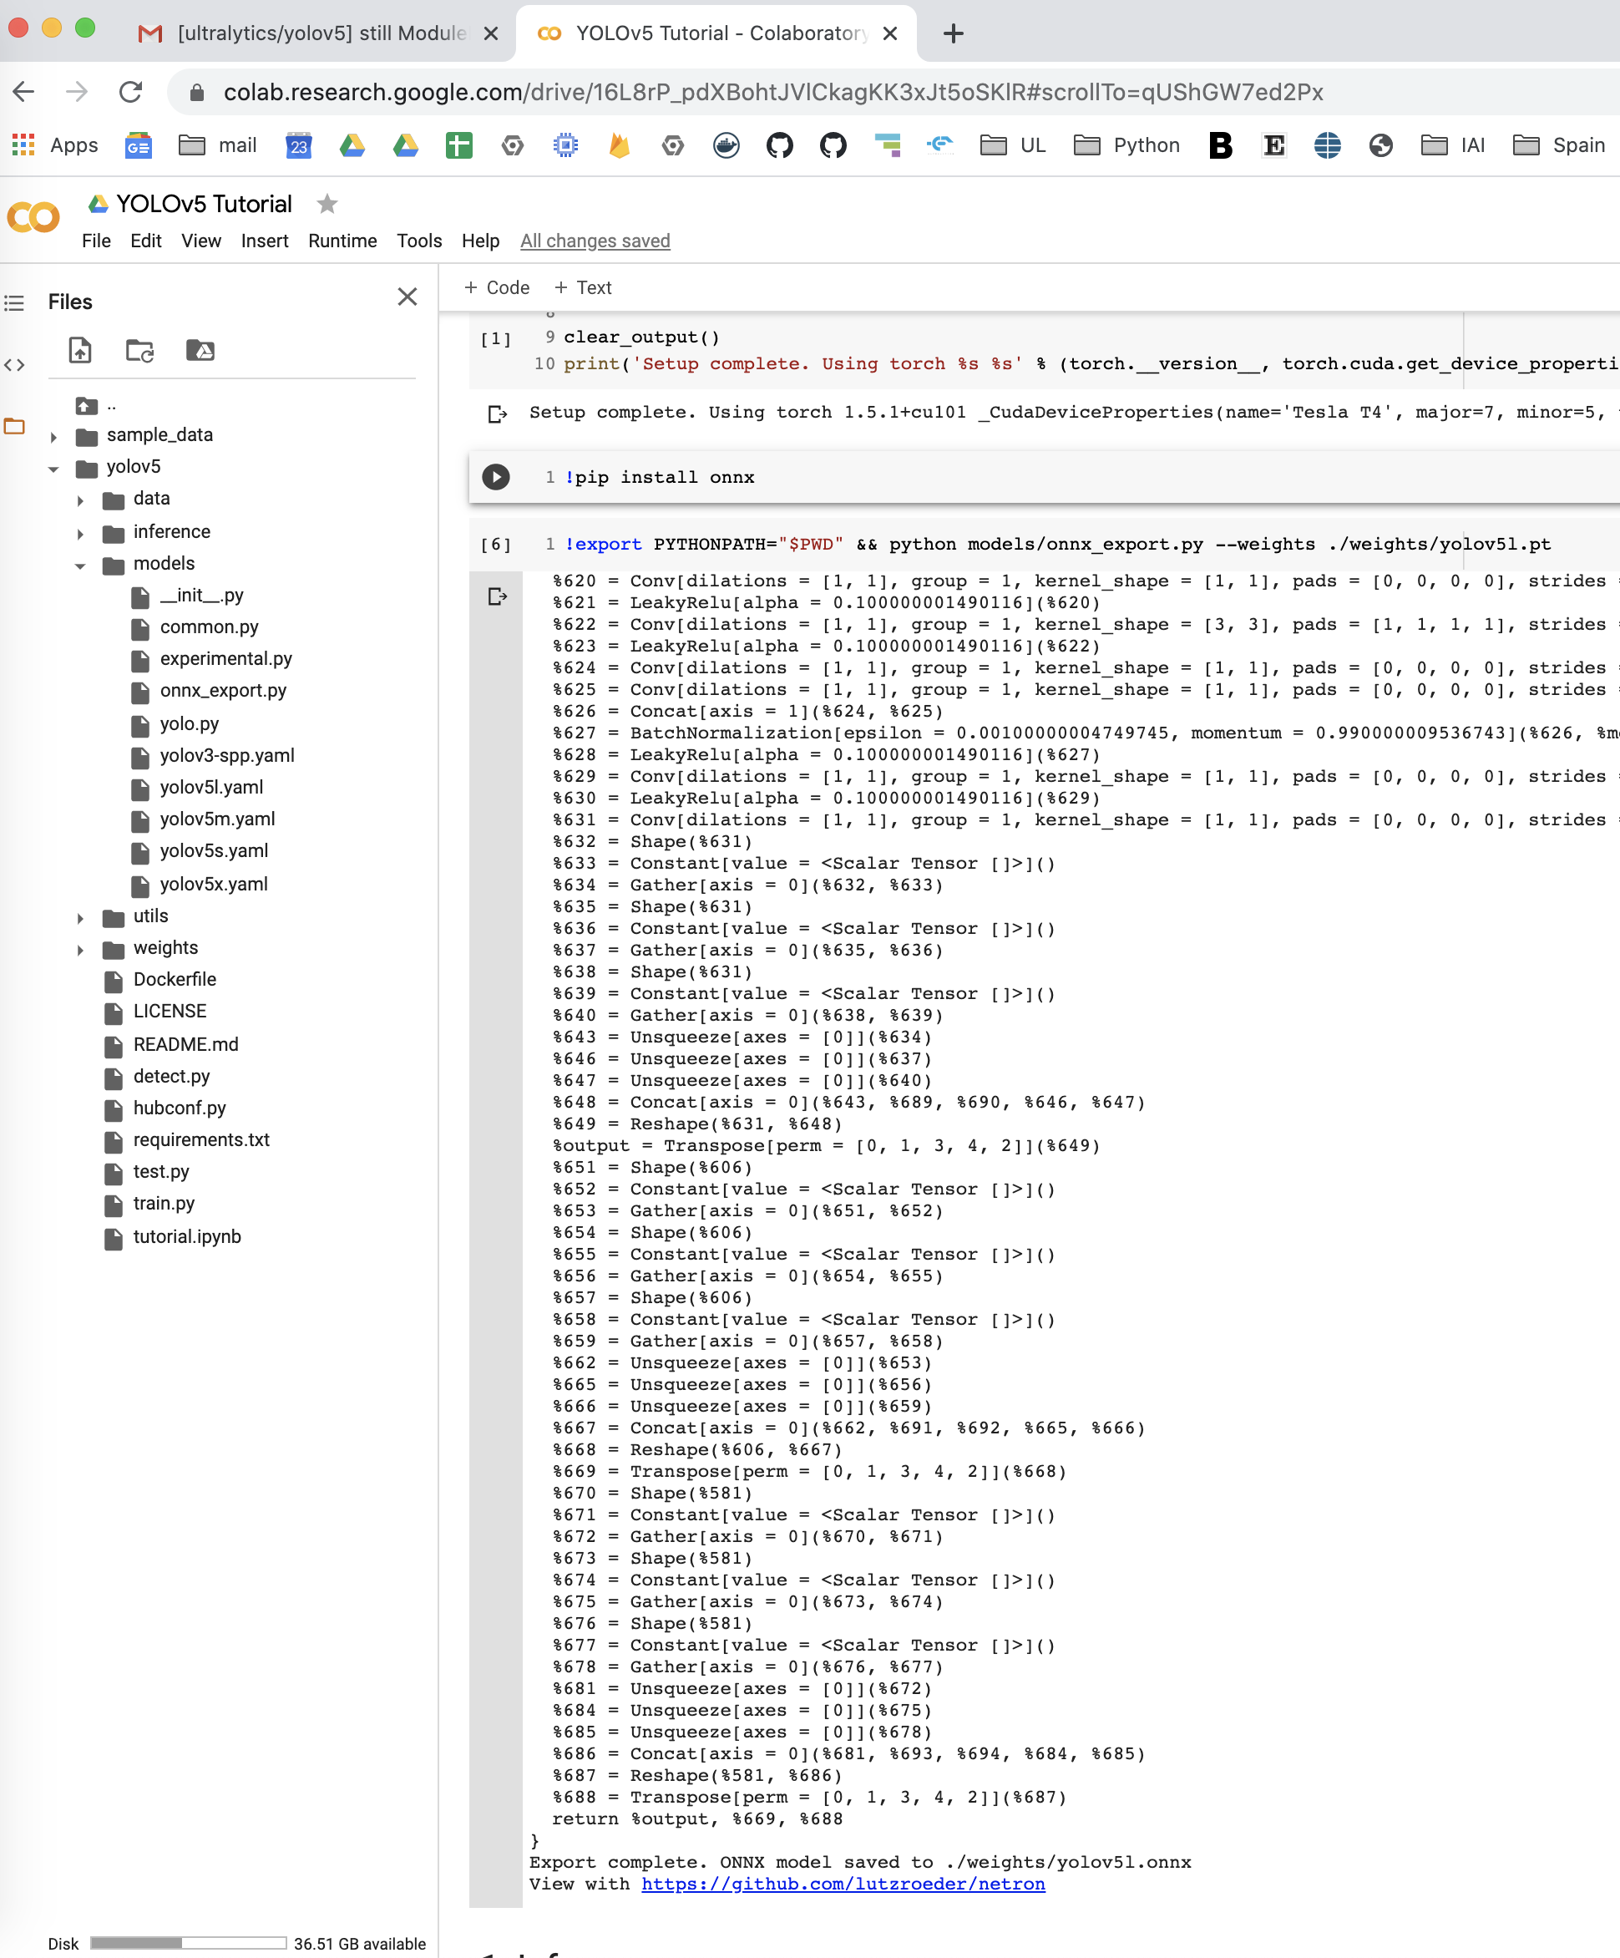The width and height of the screenshot is (1620, 1958).
Task: Open the GitHub bookmark in the bookmarks bar
Action: pyautogui.click(x=779, y=145)
